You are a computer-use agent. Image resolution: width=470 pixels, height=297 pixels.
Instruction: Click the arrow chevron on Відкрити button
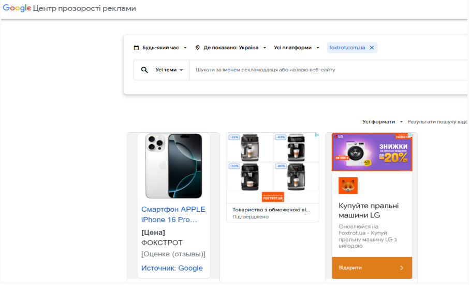(402, 268)
